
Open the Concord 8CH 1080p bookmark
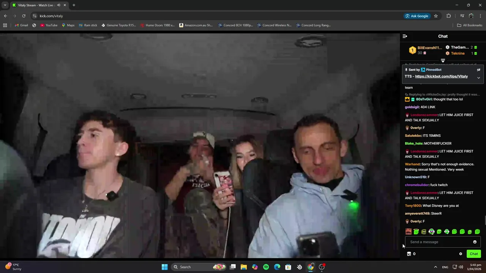pyautogui.click(x=235, y=25)
